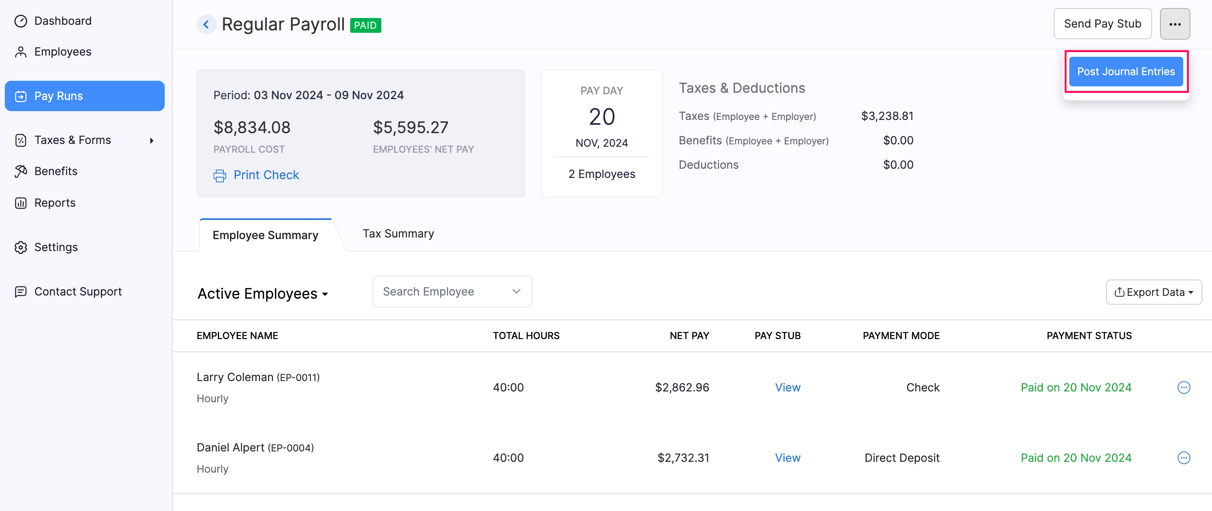
Task: Click the printer icon next to Print Check
Action: (220, 175)
